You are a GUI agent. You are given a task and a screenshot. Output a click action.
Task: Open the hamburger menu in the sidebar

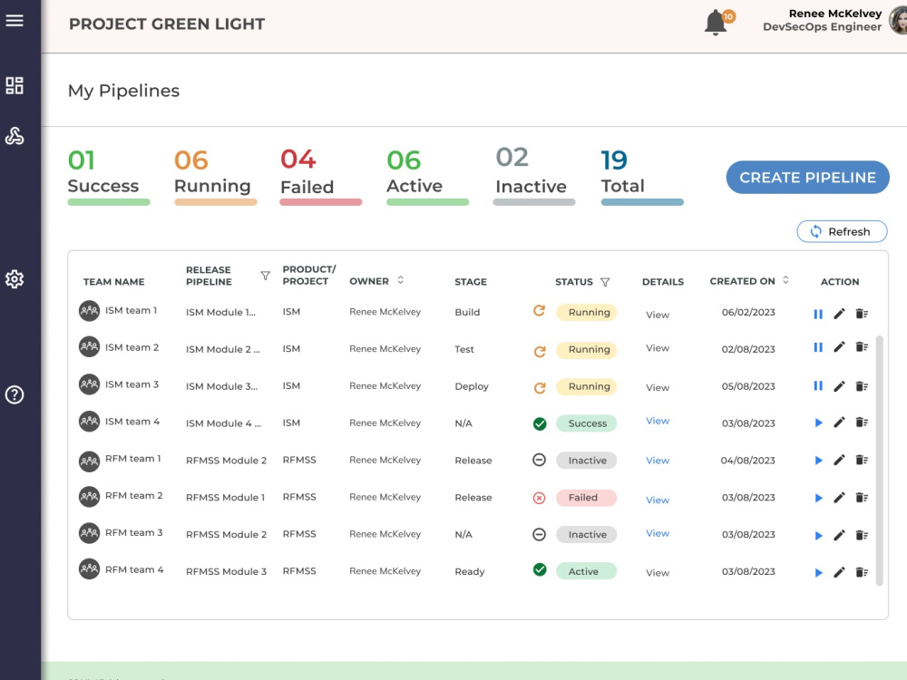click(15, 21)
